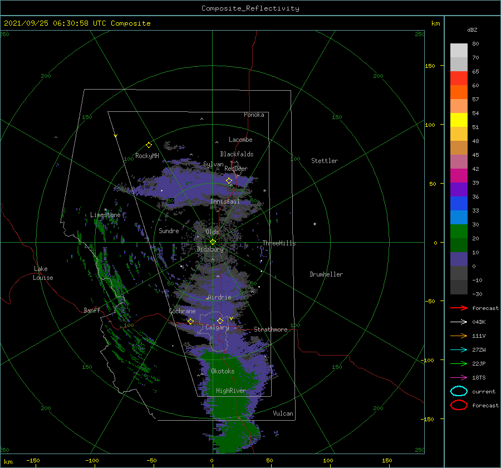Click yellow diamond marker below RedDeer
This screenshot has height=468, width=501.
pyautogui.click(x=229, y=181)
